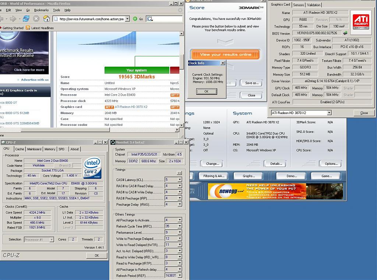Open the Performance Level dropdown
This screenshot has height=280, width=377.
180,232
